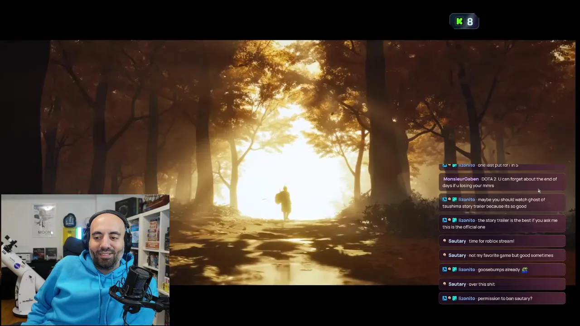Click message text 'this is the official one'
The width and height of the screenshot is (580, 326).
[x=464, y=227]
